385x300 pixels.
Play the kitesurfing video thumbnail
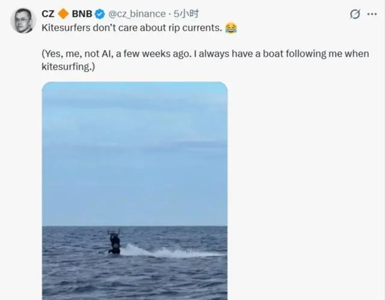click(135, 191)
